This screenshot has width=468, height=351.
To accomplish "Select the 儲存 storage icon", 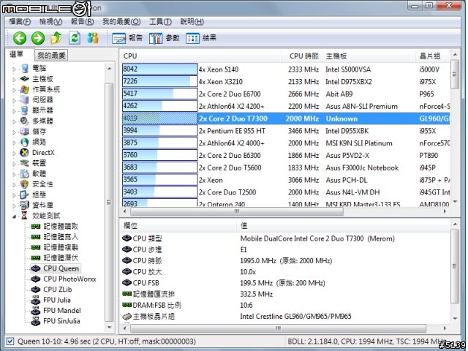I will [24, 132].
